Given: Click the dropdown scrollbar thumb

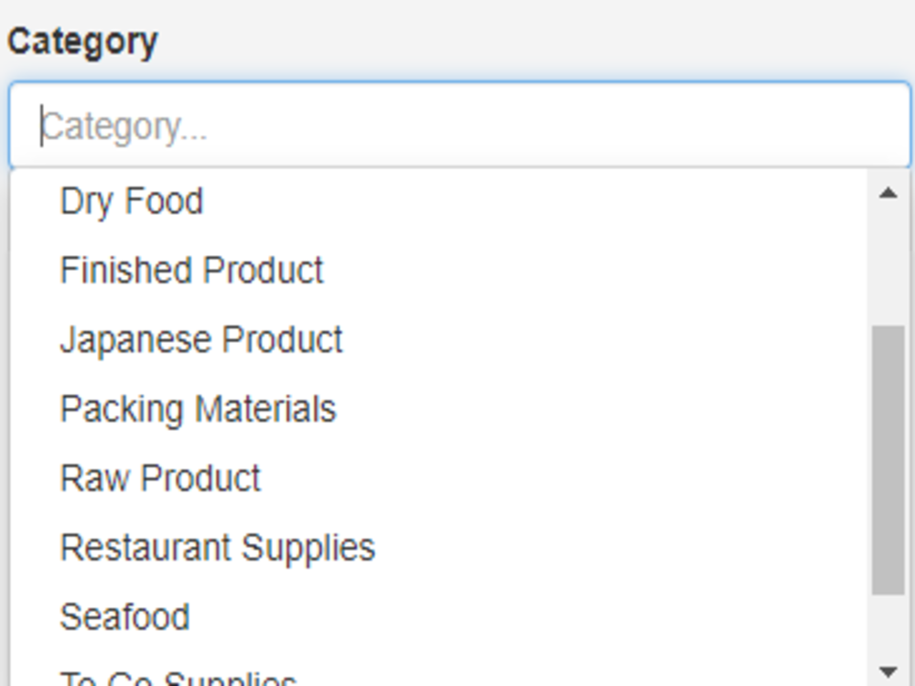Looking at the screenshot, I should click(x=888, y=460).
